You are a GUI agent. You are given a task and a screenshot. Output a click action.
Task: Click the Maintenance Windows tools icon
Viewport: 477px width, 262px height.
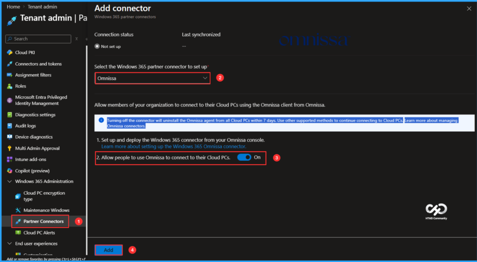point(18,210)
